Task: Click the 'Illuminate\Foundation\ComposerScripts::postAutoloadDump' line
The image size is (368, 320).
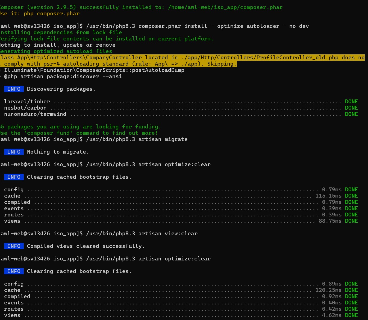Action: (x=94, y=70)
